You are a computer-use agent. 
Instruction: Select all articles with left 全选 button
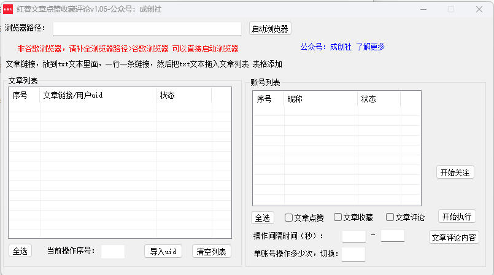coord(20,251)
